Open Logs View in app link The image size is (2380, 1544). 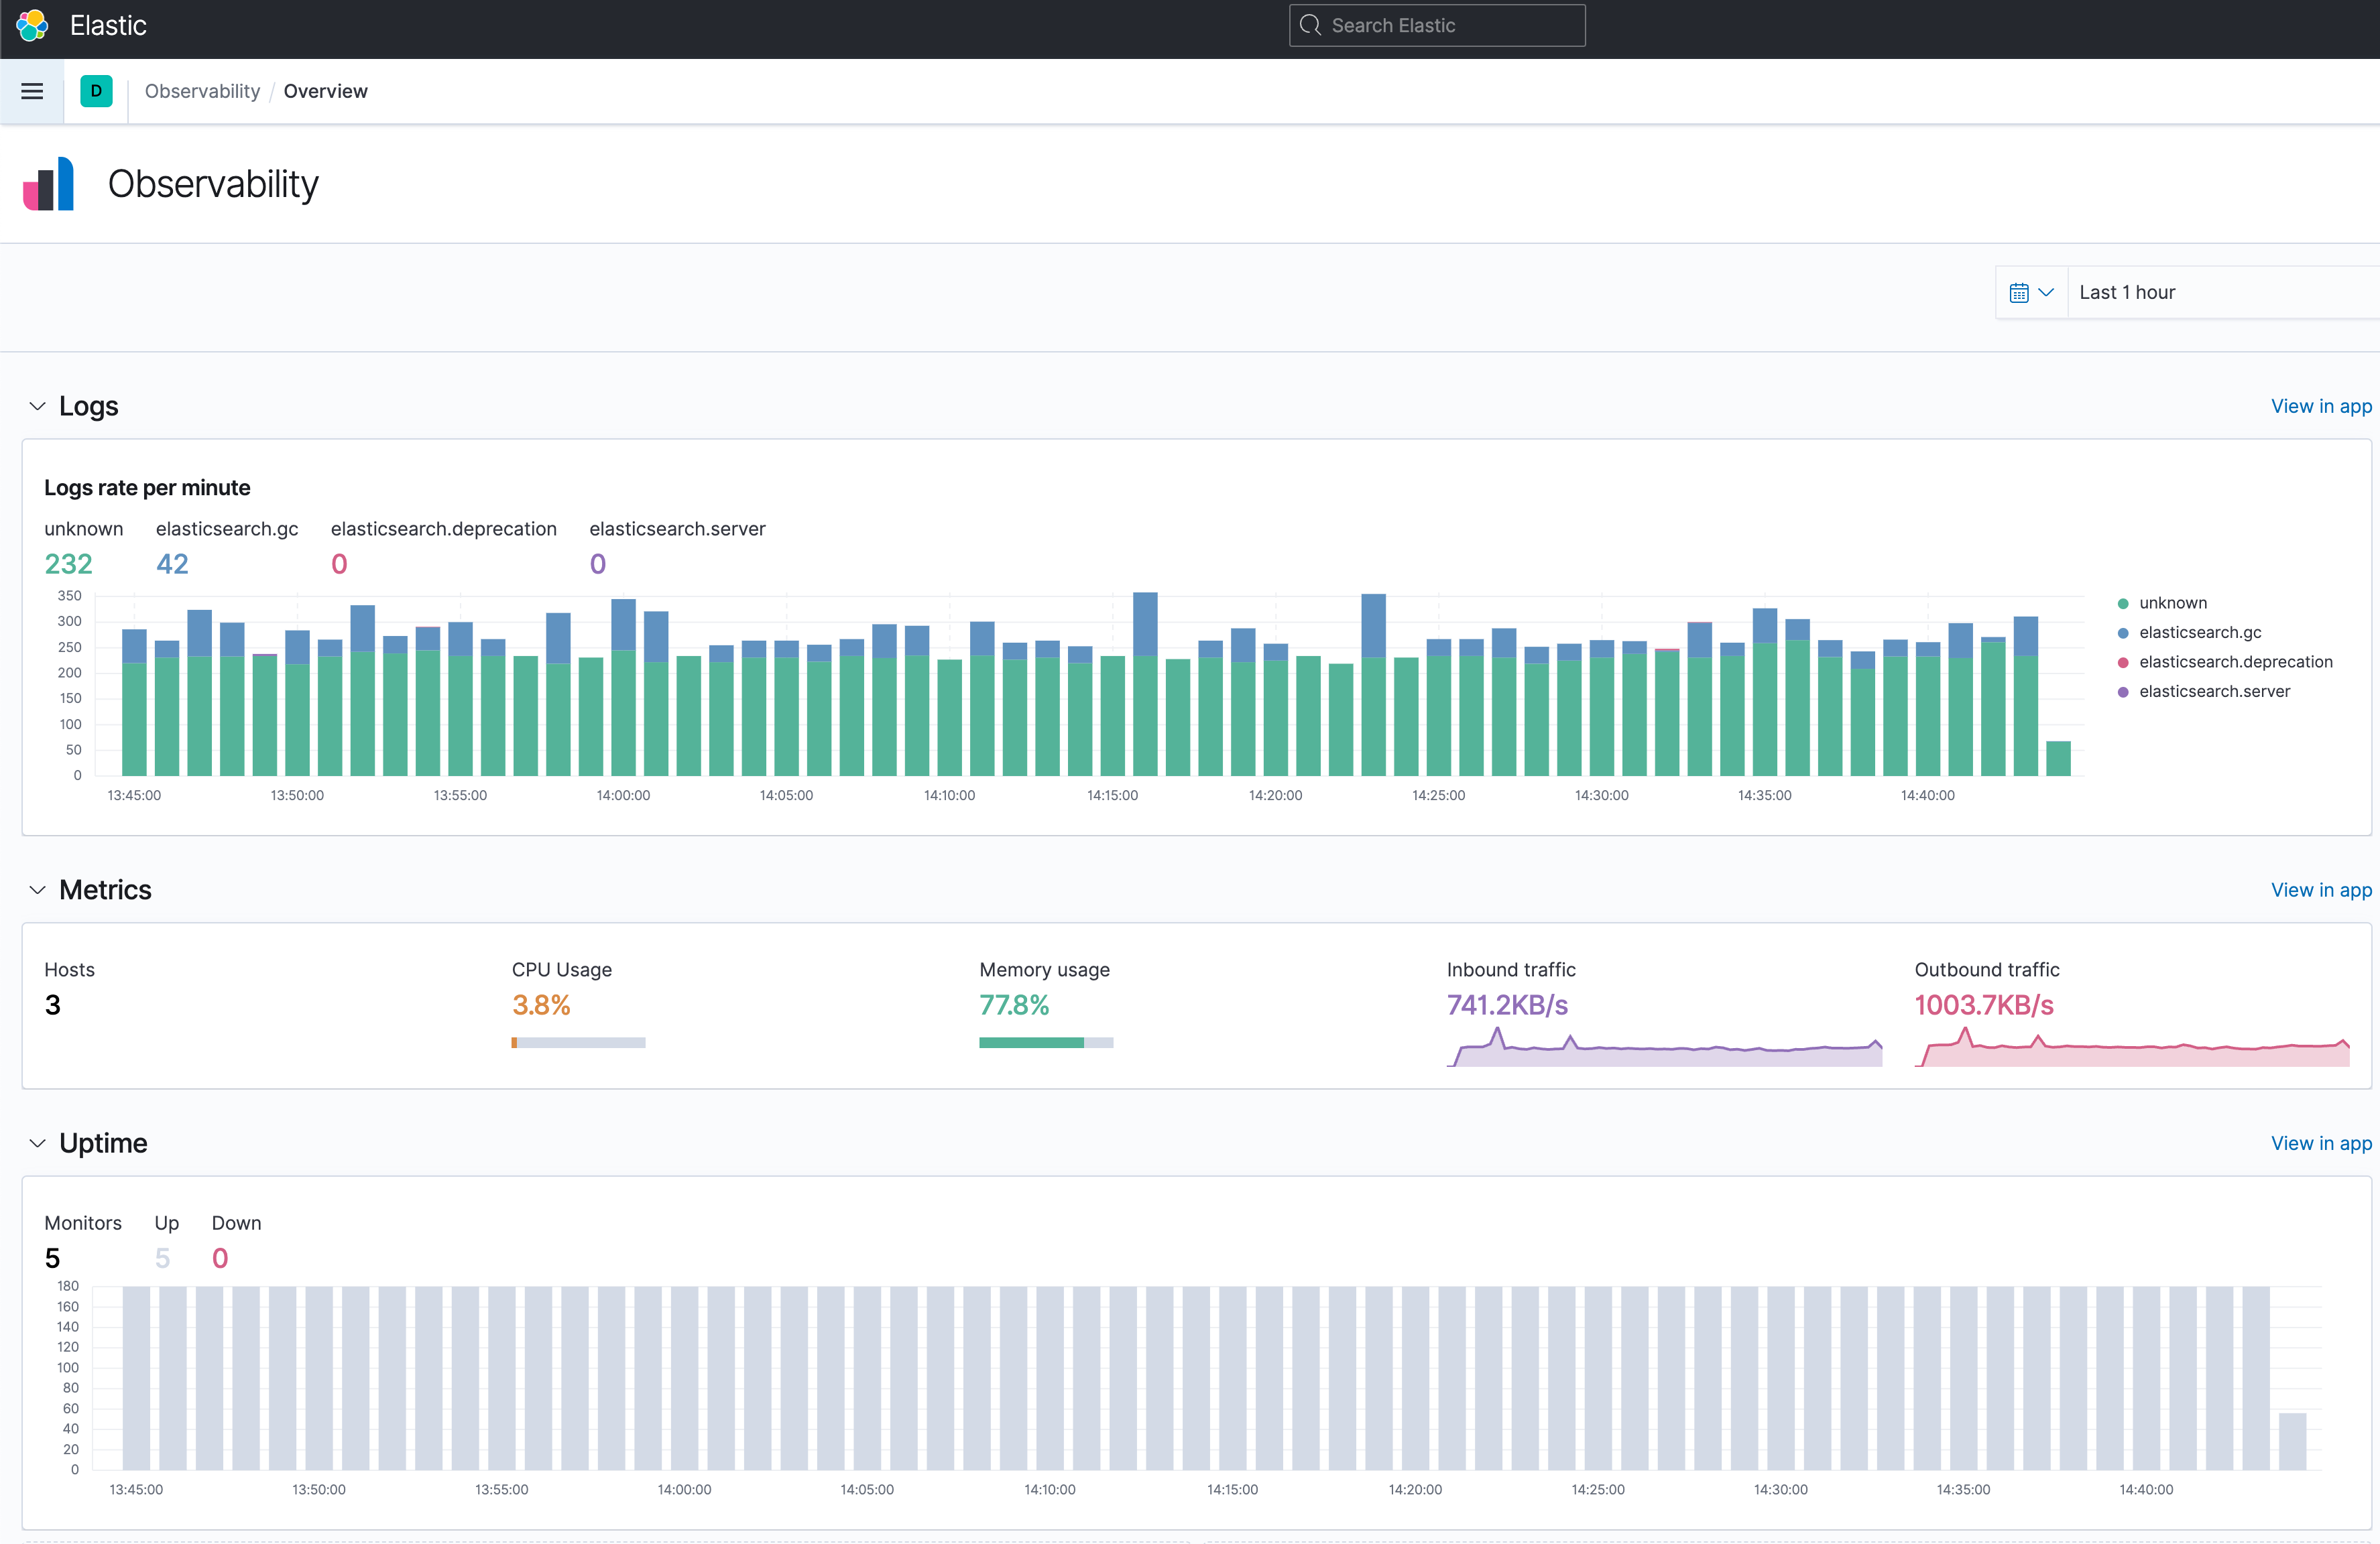pyautogui.click(x=2320, y=407)
